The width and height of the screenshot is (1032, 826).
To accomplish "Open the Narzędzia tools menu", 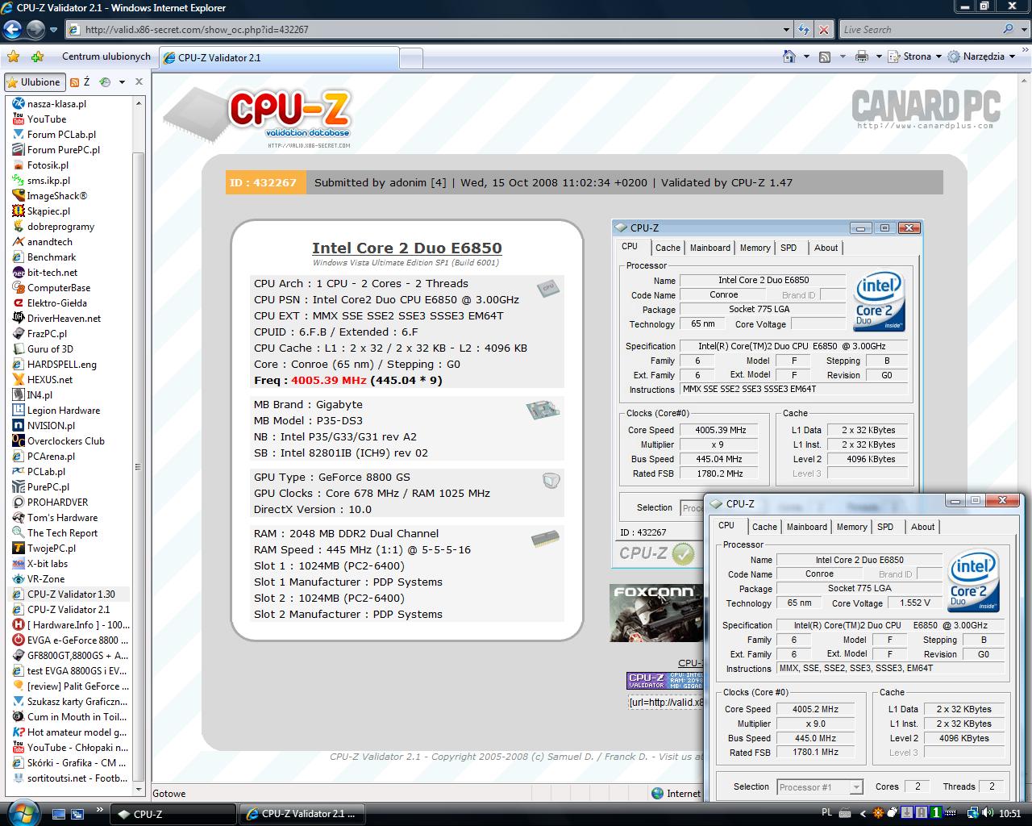I will click(x=981, y=56).
